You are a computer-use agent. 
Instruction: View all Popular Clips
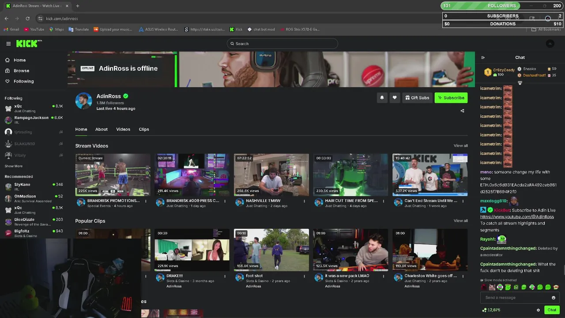click(460, 221)
